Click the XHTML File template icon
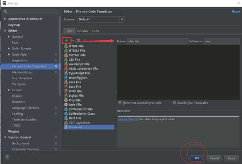242x164 pixels. [66, 55]
